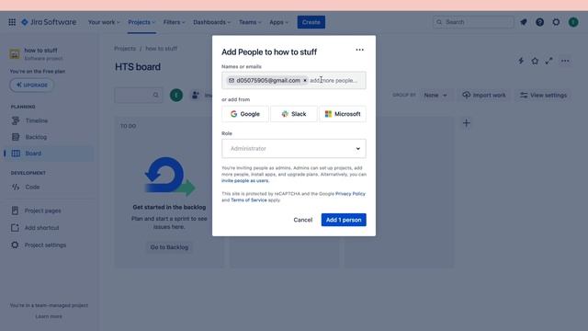Remove the d05075905@gmail.com email chip
Image resolution: width=588 pixels, height=331 pixels.
305,80
